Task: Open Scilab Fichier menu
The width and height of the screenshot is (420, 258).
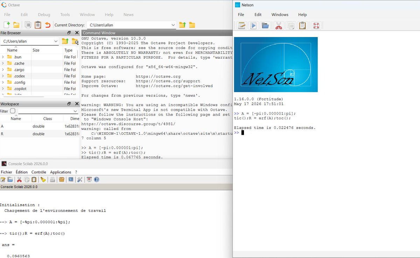Action: click(x=6, y=172)
